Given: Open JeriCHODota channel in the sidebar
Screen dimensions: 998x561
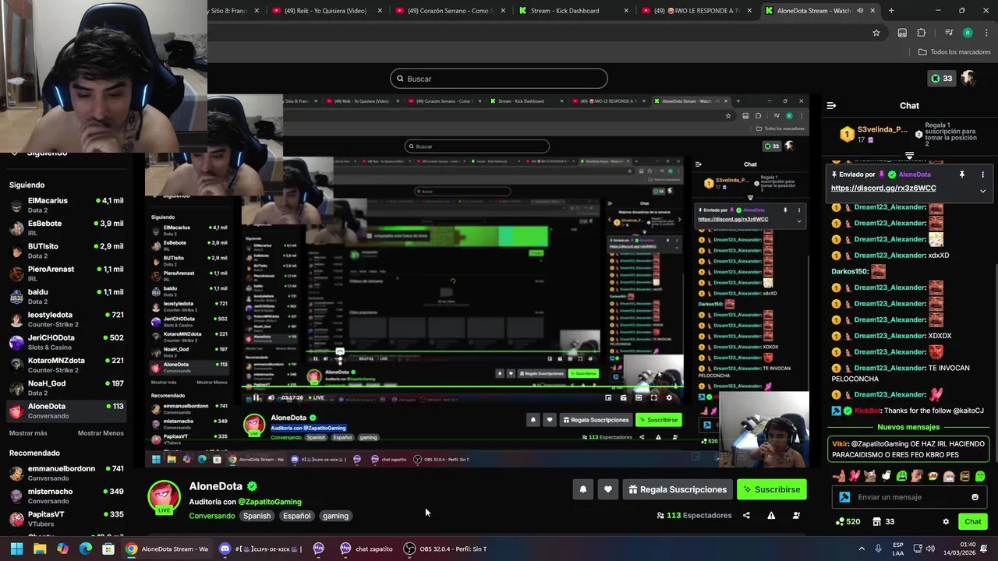Looking at the screenshot, I should 66,342.
